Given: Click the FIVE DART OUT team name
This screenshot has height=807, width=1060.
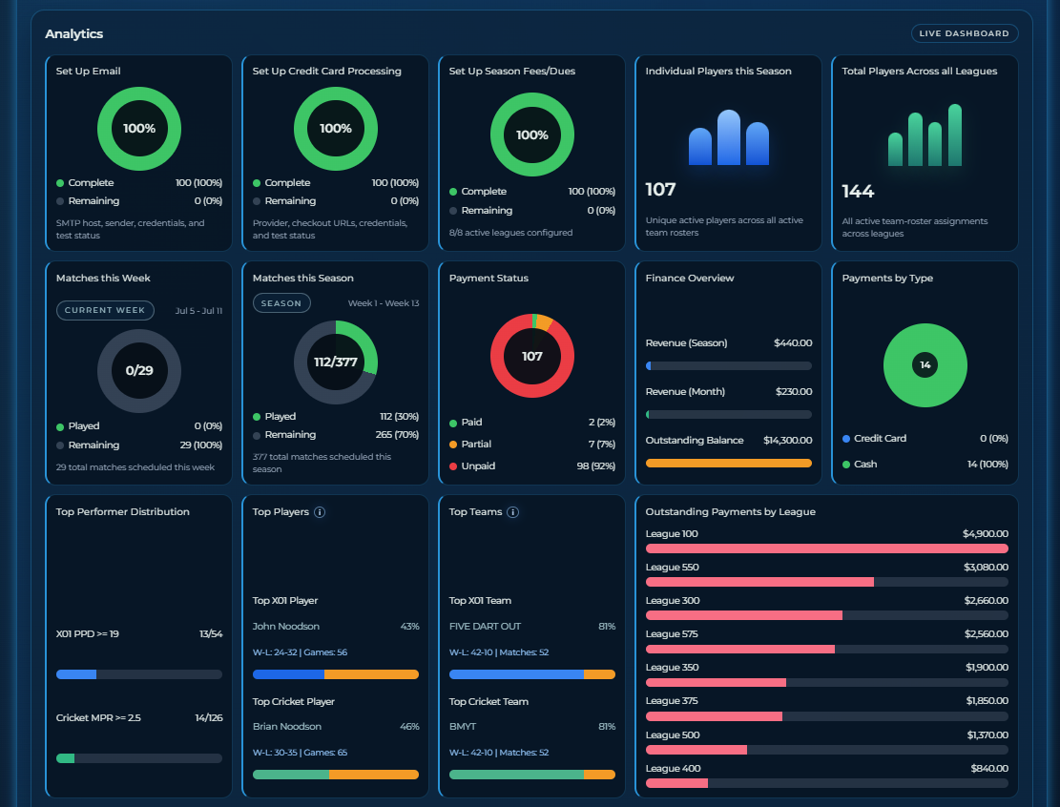Looking at the screenshot, I should click(485, 627).
